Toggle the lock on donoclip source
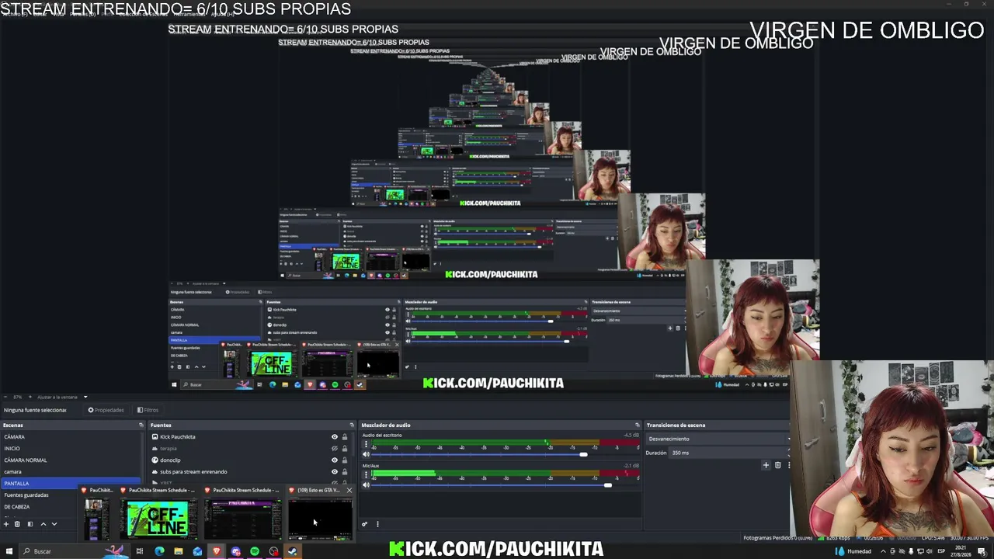 pyautogui.click(x=345, y=460)
